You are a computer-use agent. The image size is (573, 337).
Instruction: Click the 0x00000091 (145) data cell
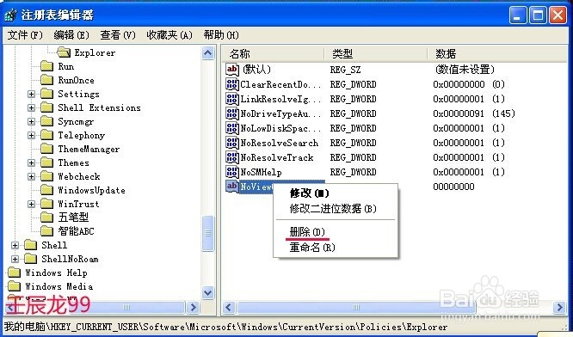pyautogui.click(x=474, y=113)
